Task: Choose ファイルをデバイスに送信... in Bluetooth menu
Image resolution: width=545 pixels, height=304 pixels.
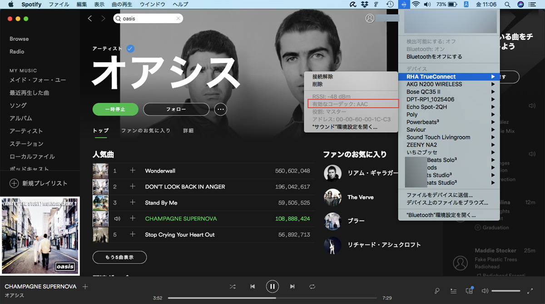Action: [x=449, y=195]
